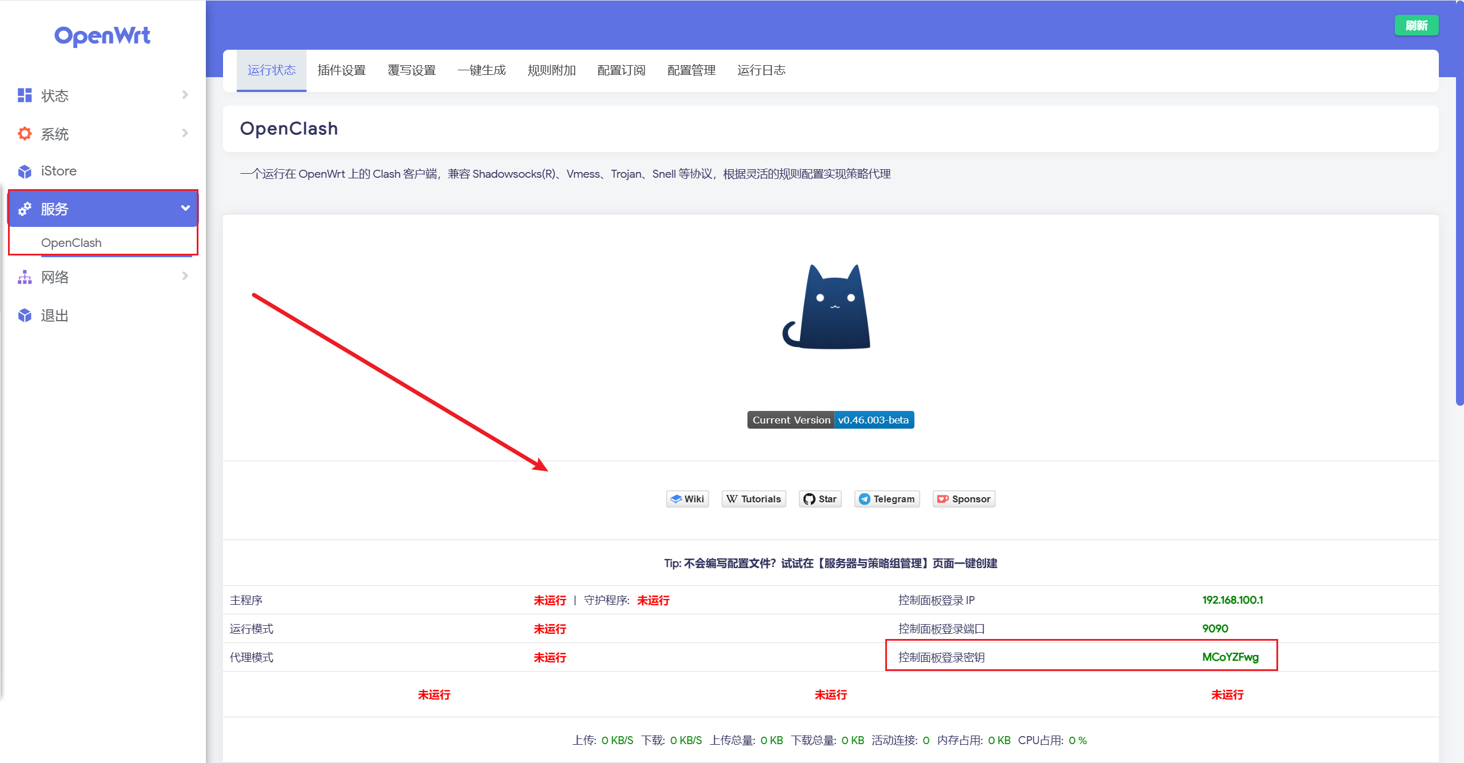Click the 上传 0 KB/S value
Image resolution: width=1464 pixels, height=763 pixels.
coord(617,740)
